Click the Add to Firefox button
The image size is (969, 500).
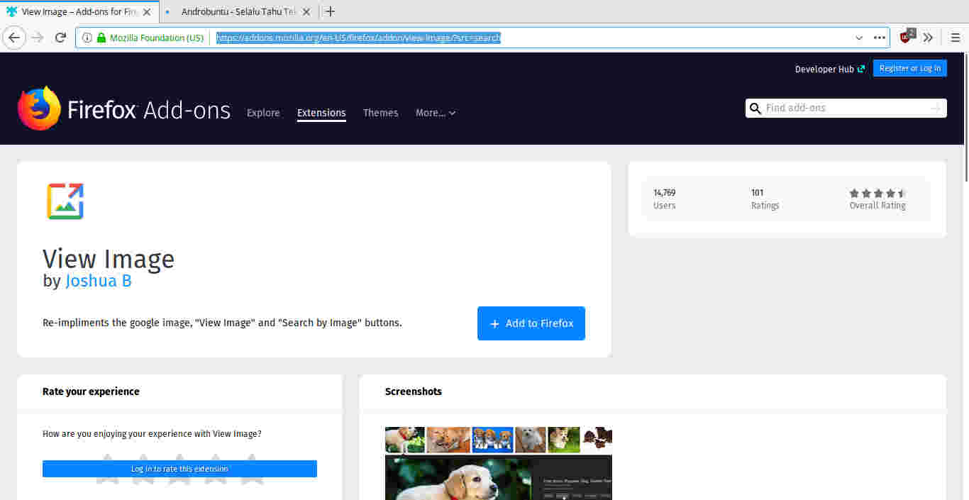pyautogui.click(x=531, y=323)
